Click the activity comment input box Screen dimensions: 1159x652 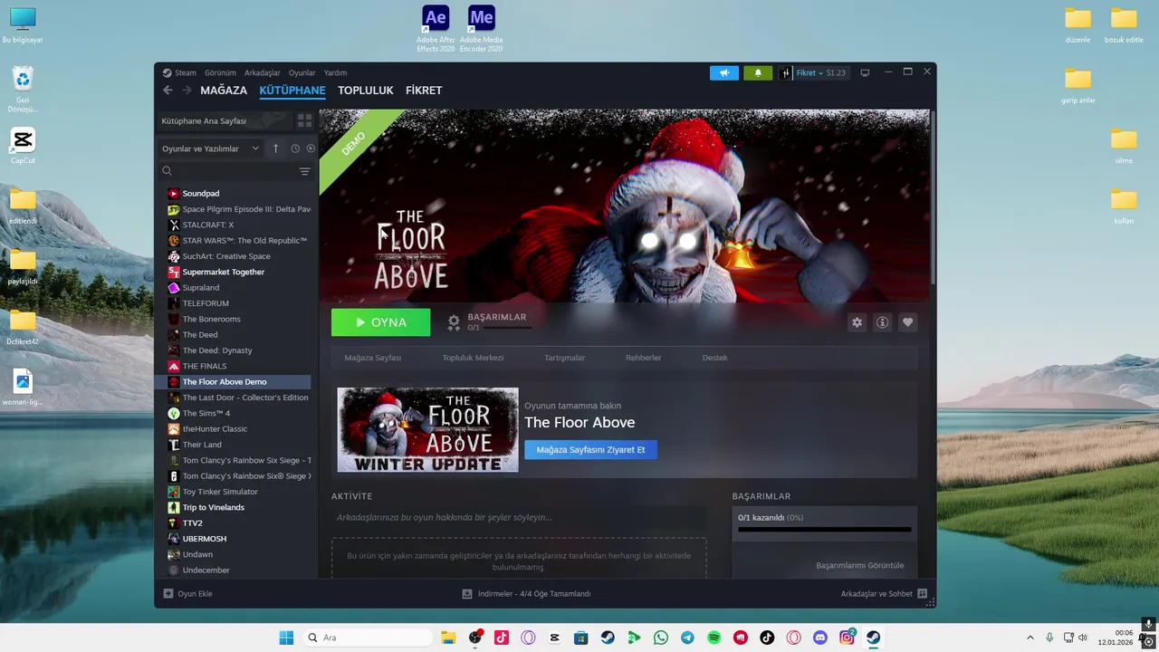click(x=519, y=517)
